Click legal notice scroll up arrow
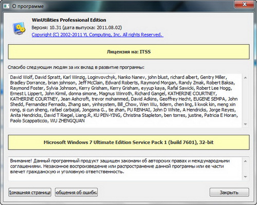Image resolution: width=257 pixels, height=205 pixels. 245,161
